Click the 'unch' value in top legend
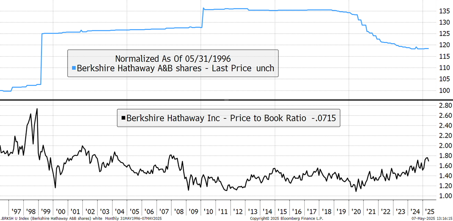The height and width of the screenshot is (221, 453). 265,69
